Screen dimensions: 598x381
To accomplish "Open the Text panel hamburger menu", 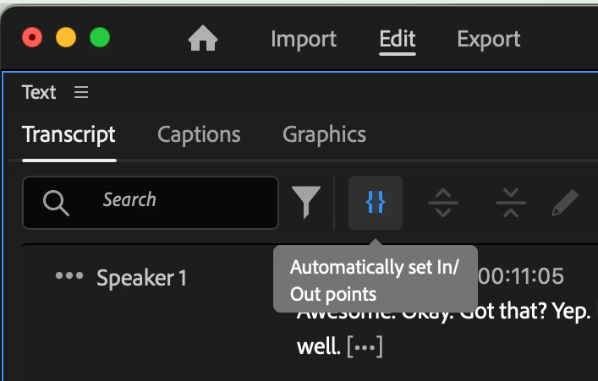I will coord(81,92).
